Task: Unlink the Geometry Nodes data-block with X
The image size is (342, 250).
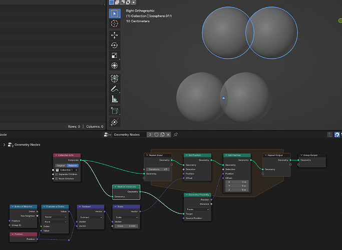Action: (x=168, y=134)
